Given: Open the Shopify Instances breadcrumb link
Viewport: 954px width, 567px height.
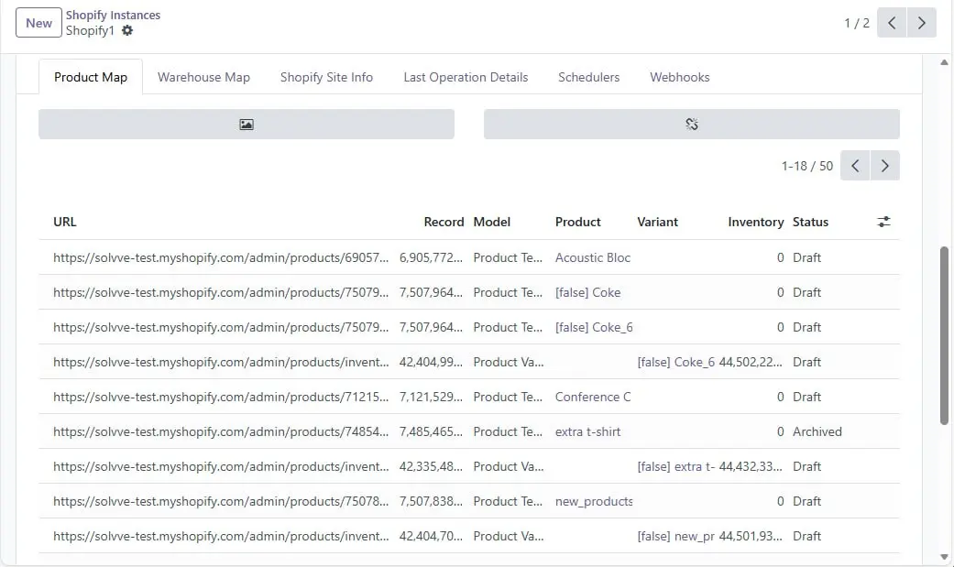Looking at the screenshot, I should pos(113,16).
